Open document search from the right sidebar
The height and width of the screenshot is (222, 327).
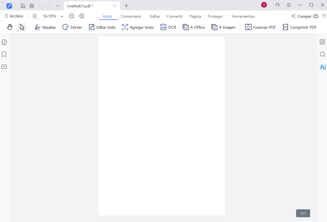pos(322,54)
